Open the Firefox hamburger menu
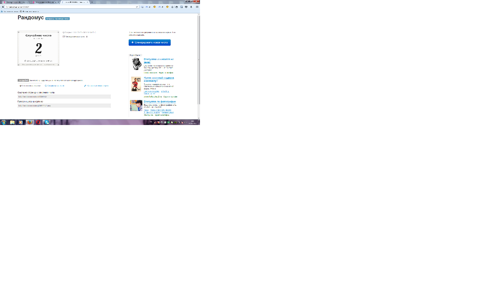Viewport: 480px width, 300px height. pos(197,7)
